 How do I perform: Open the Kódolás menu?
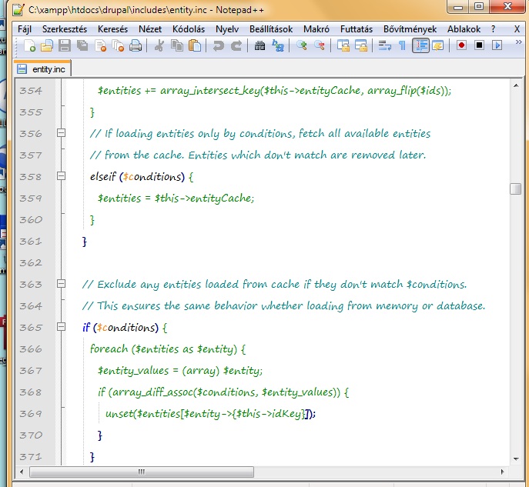tap(189, 29)
